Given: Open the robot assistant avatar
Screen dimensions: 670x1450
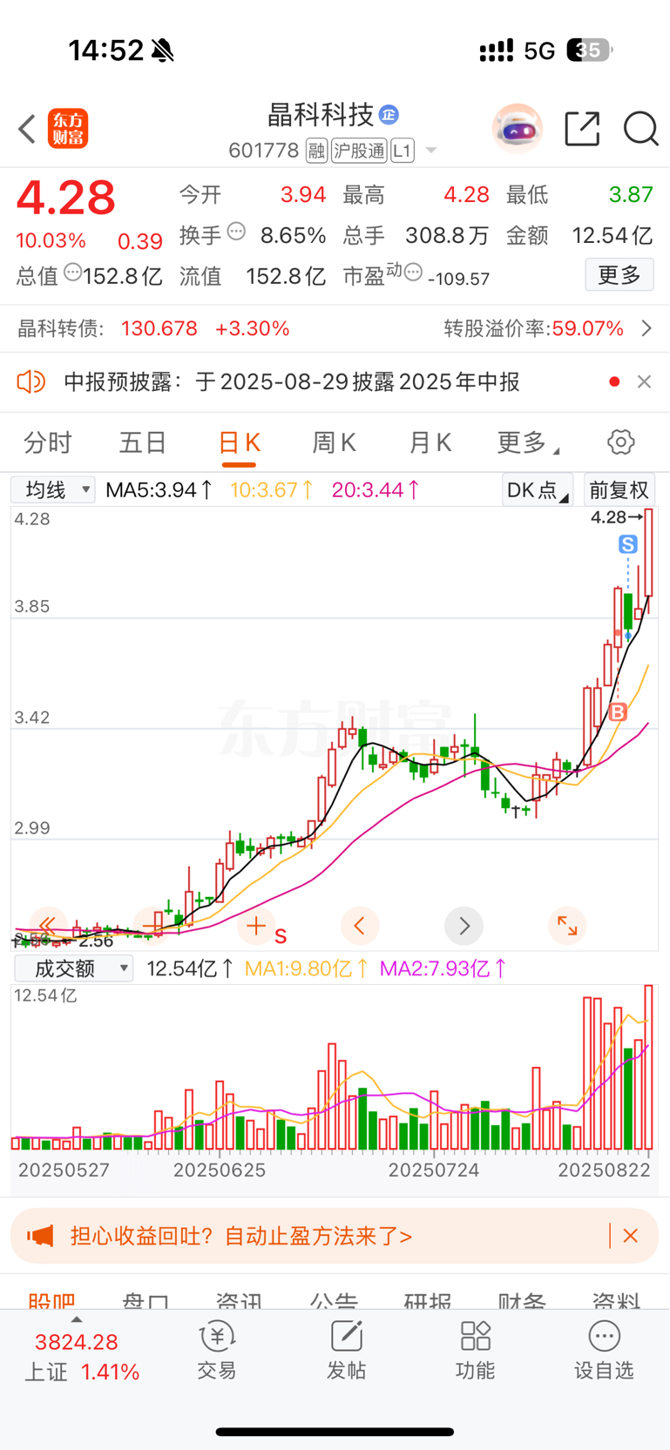Looking at the screenshot, I should click(x=517, y=129).
